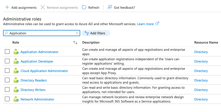Screen dimensions: 221x112
Task: Click inside the Application search field
Action: [x=41, y=33]
